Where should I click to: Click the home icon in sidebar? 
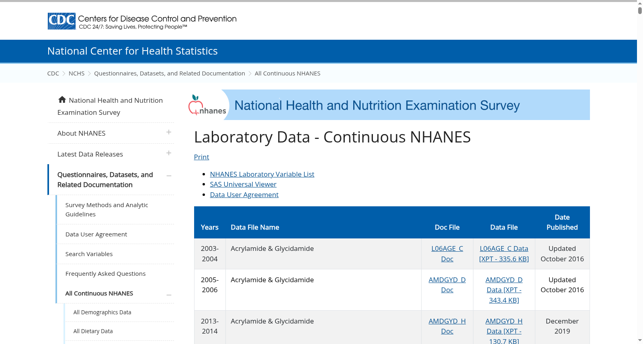(62, 100)
